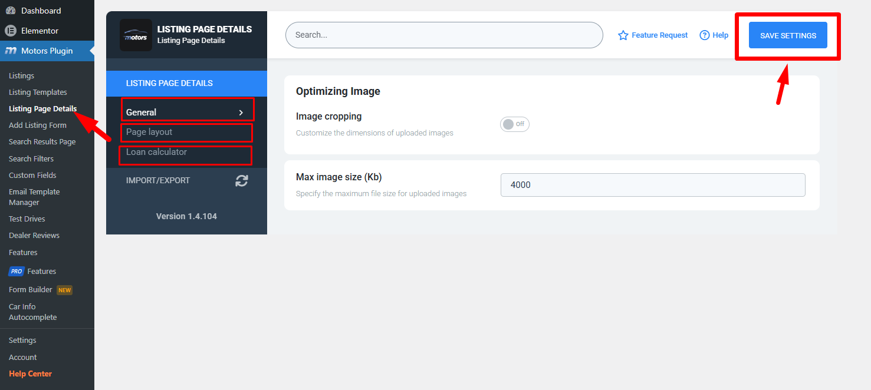This screenshot has height=390, width=871.
Task: Click the Max image size input
Action: 652,185
